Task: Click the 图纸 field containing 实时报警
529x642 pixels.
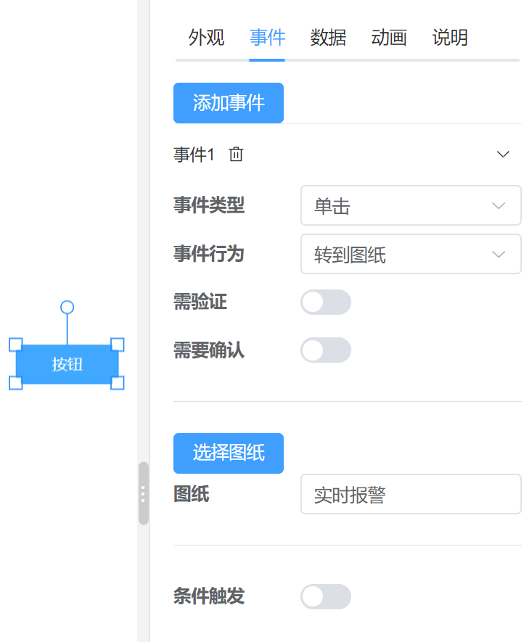Action: point(411,494)
